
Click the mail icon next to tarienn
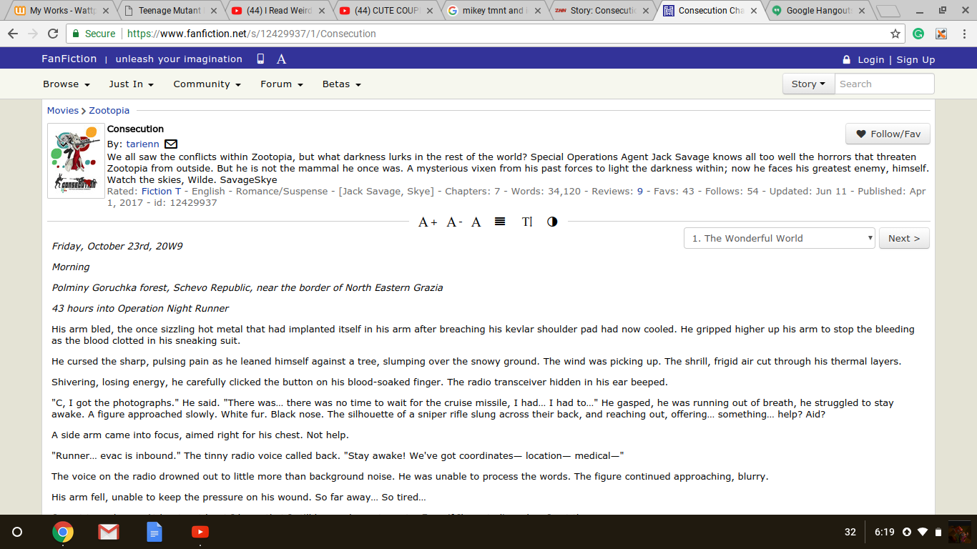tap(171, 144)
